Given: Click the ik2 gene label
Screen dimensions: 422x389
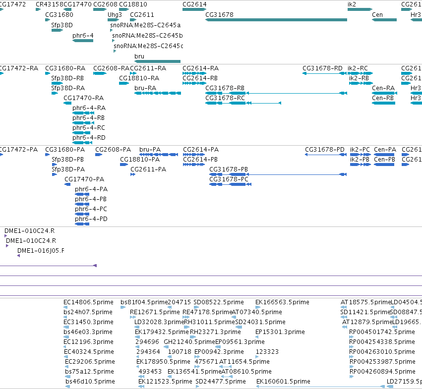Looking at the screenshot, I should 352,4.
